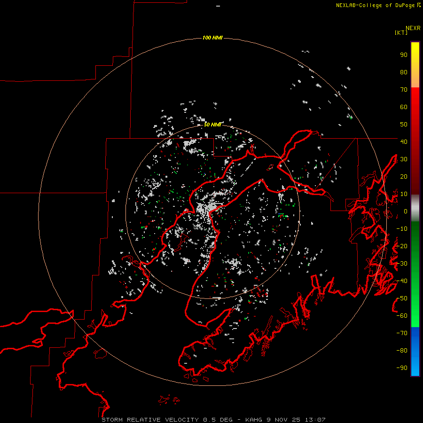The width and height of the screenshot is (423, 423).
Task: Click the 0 value on velocity scale
Action: tap(406, 211)
